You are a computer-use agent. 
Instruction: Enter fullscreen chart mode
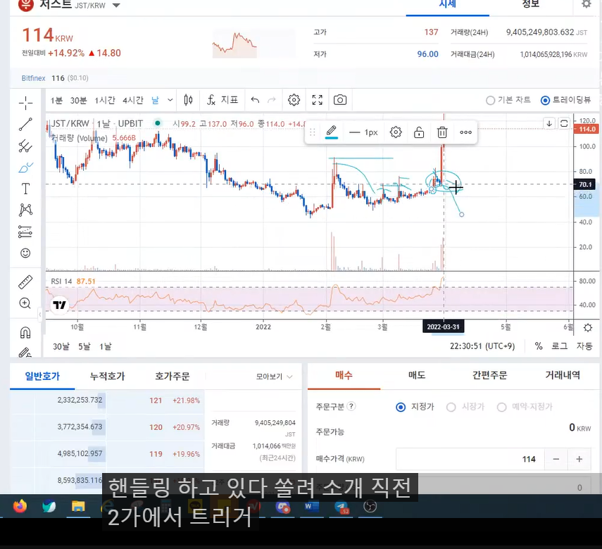coord(317,100)
